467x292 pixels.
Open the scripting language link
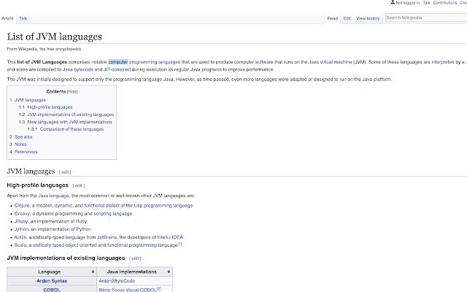(112, 214)
